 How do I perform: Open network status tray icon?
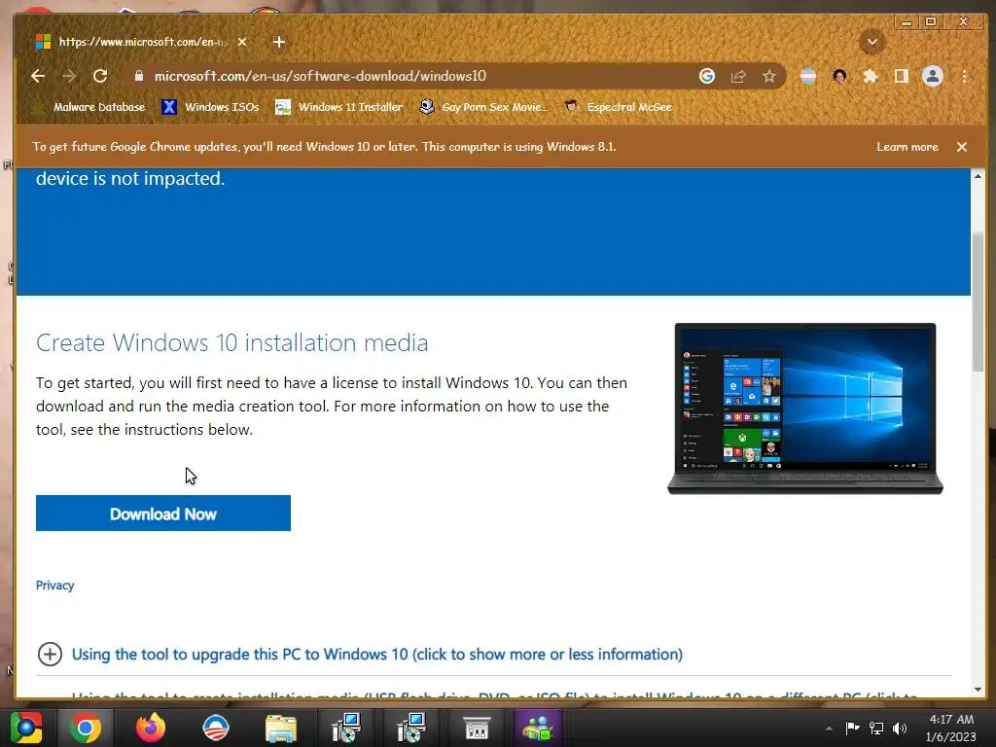click(876, 728)
